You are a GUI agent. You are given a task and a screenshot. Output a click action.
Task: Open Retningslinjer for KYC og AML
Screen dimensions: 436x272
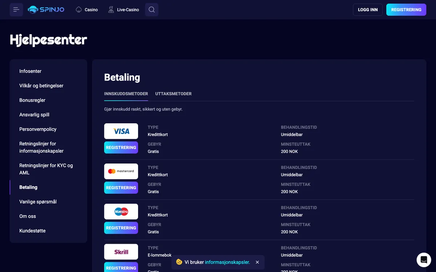[x=46, y=169]
